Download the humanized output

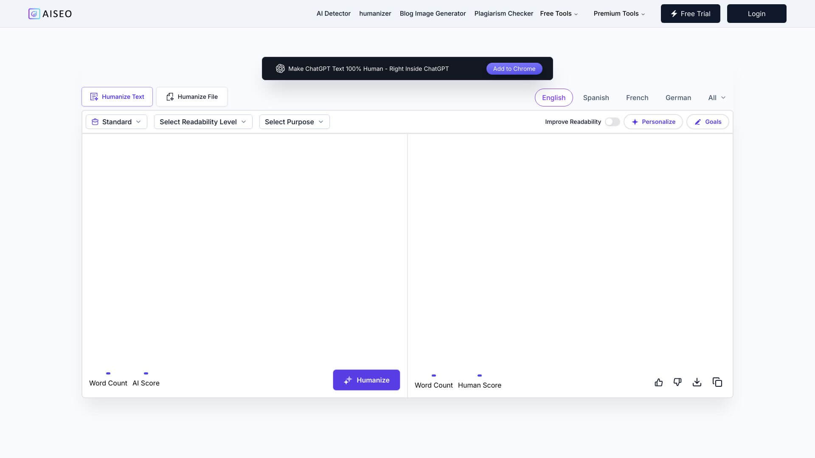click(697, 383)
